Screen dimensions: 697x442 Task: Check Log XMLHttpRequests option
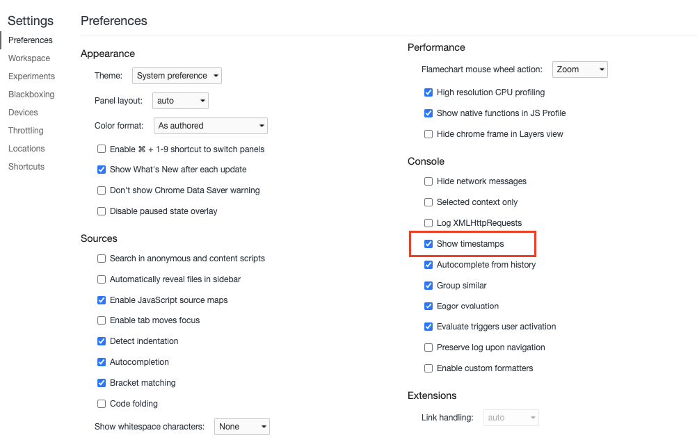pos(429,223)
